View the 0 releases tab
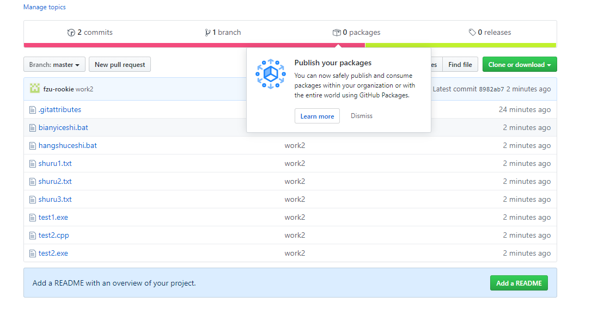Image resolution: width=616 pixels, height=309 pixels. point(490,33)
